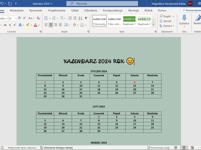
Task: Select the Nagłówek 1 style
Action: point(129,21)
